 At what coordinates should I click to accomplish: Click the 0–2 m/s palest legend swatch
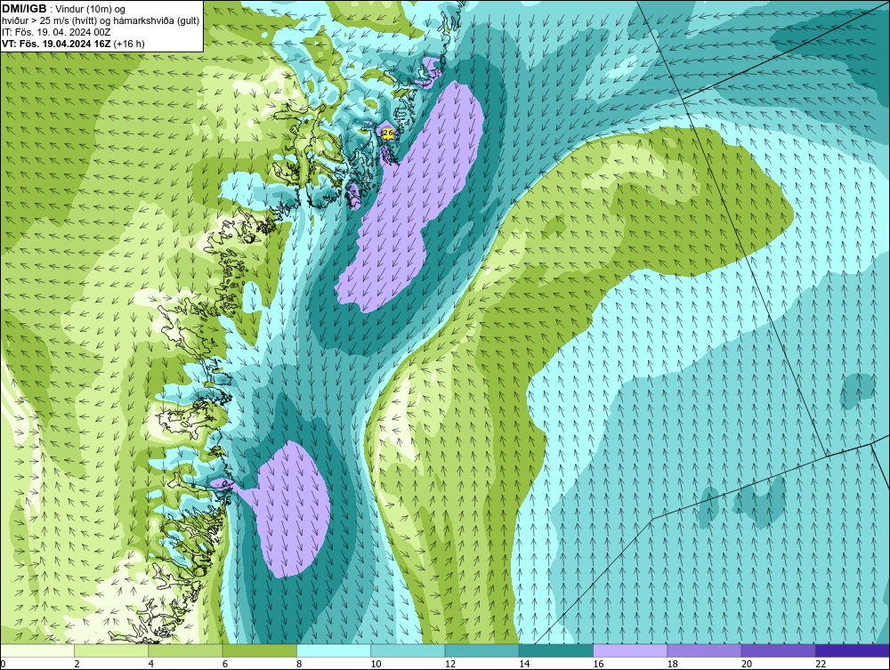coord(37,650)
